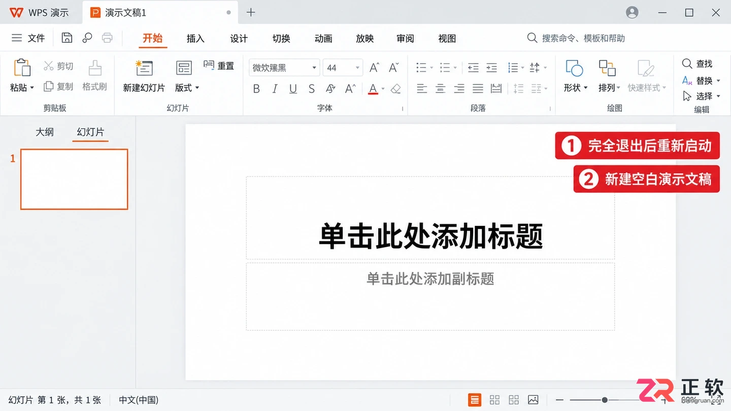Toggle Strikethrough formatting
731x411 pixels.
(x=311, y=89)
